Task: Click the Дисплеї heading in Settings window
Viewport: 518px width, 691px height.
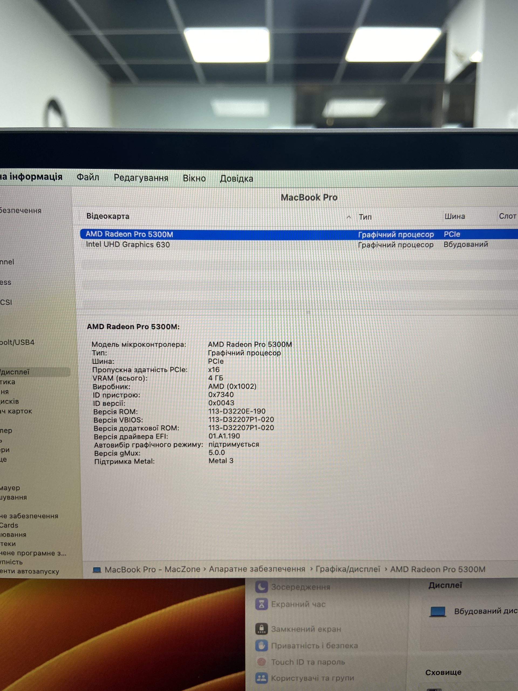Action: coord(445,585)
